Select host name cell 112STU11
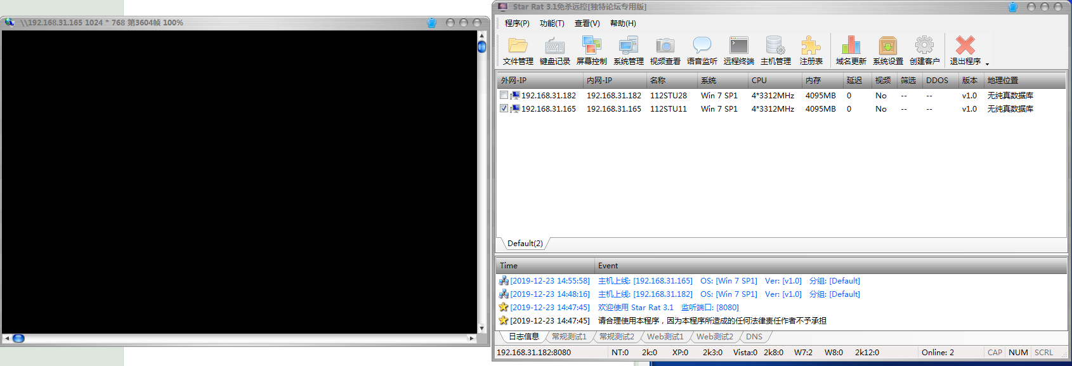This screenshot has height=366, width=1072. (669, 109)
